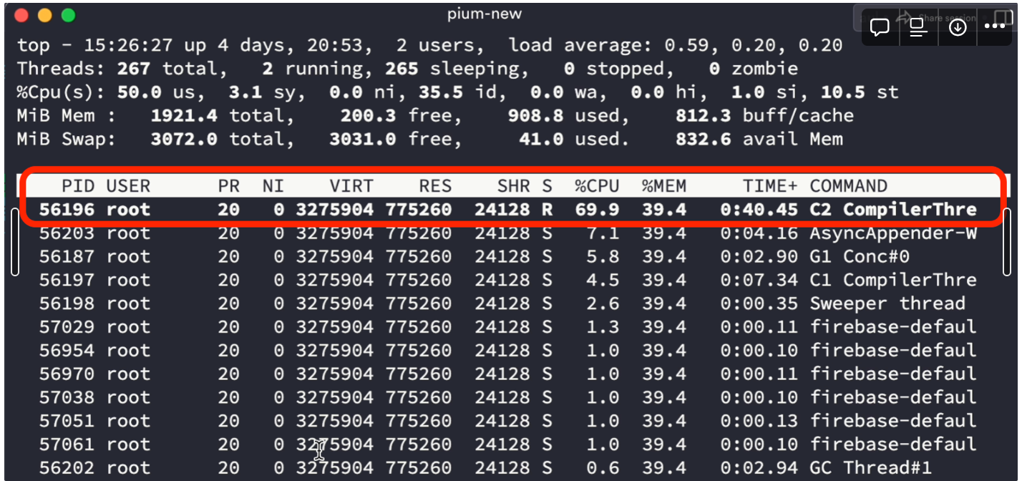1022x481 pixels.
Task: Click the 69.9 %CPU value
Action: 597,210
